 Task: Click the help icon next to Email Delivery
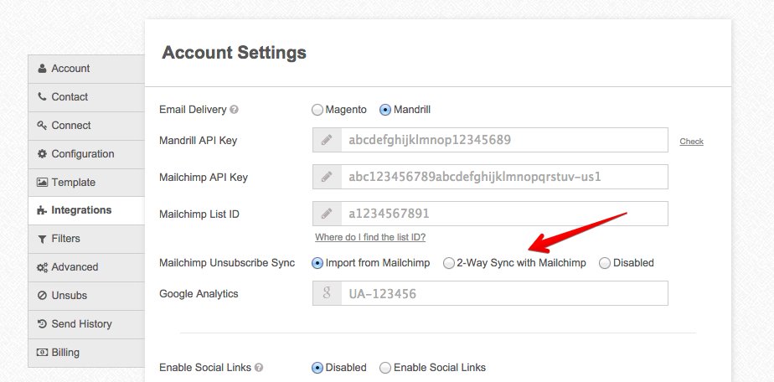[x=235, y=110]
